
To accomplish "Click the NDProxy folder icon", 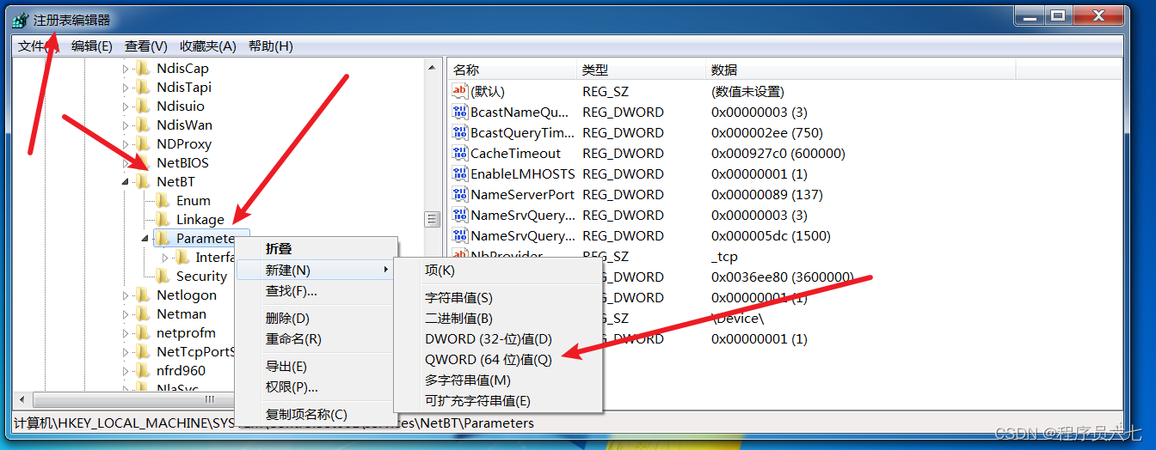I will pyautogui.click(x=143, y=144).
